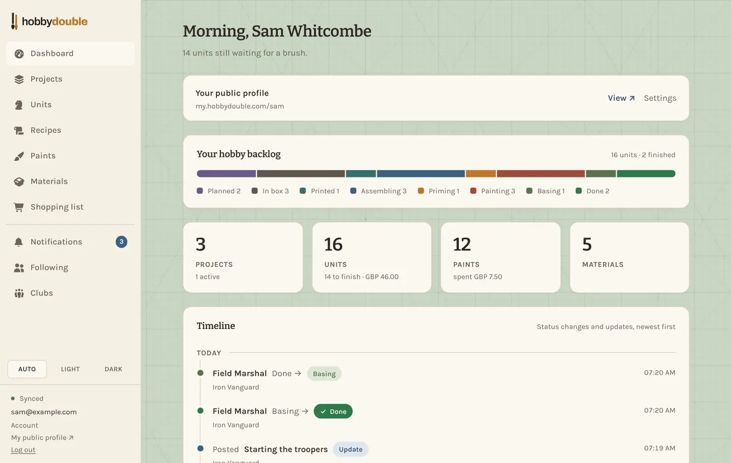
Task: View your public profile
Action: (x=621, y=98)
